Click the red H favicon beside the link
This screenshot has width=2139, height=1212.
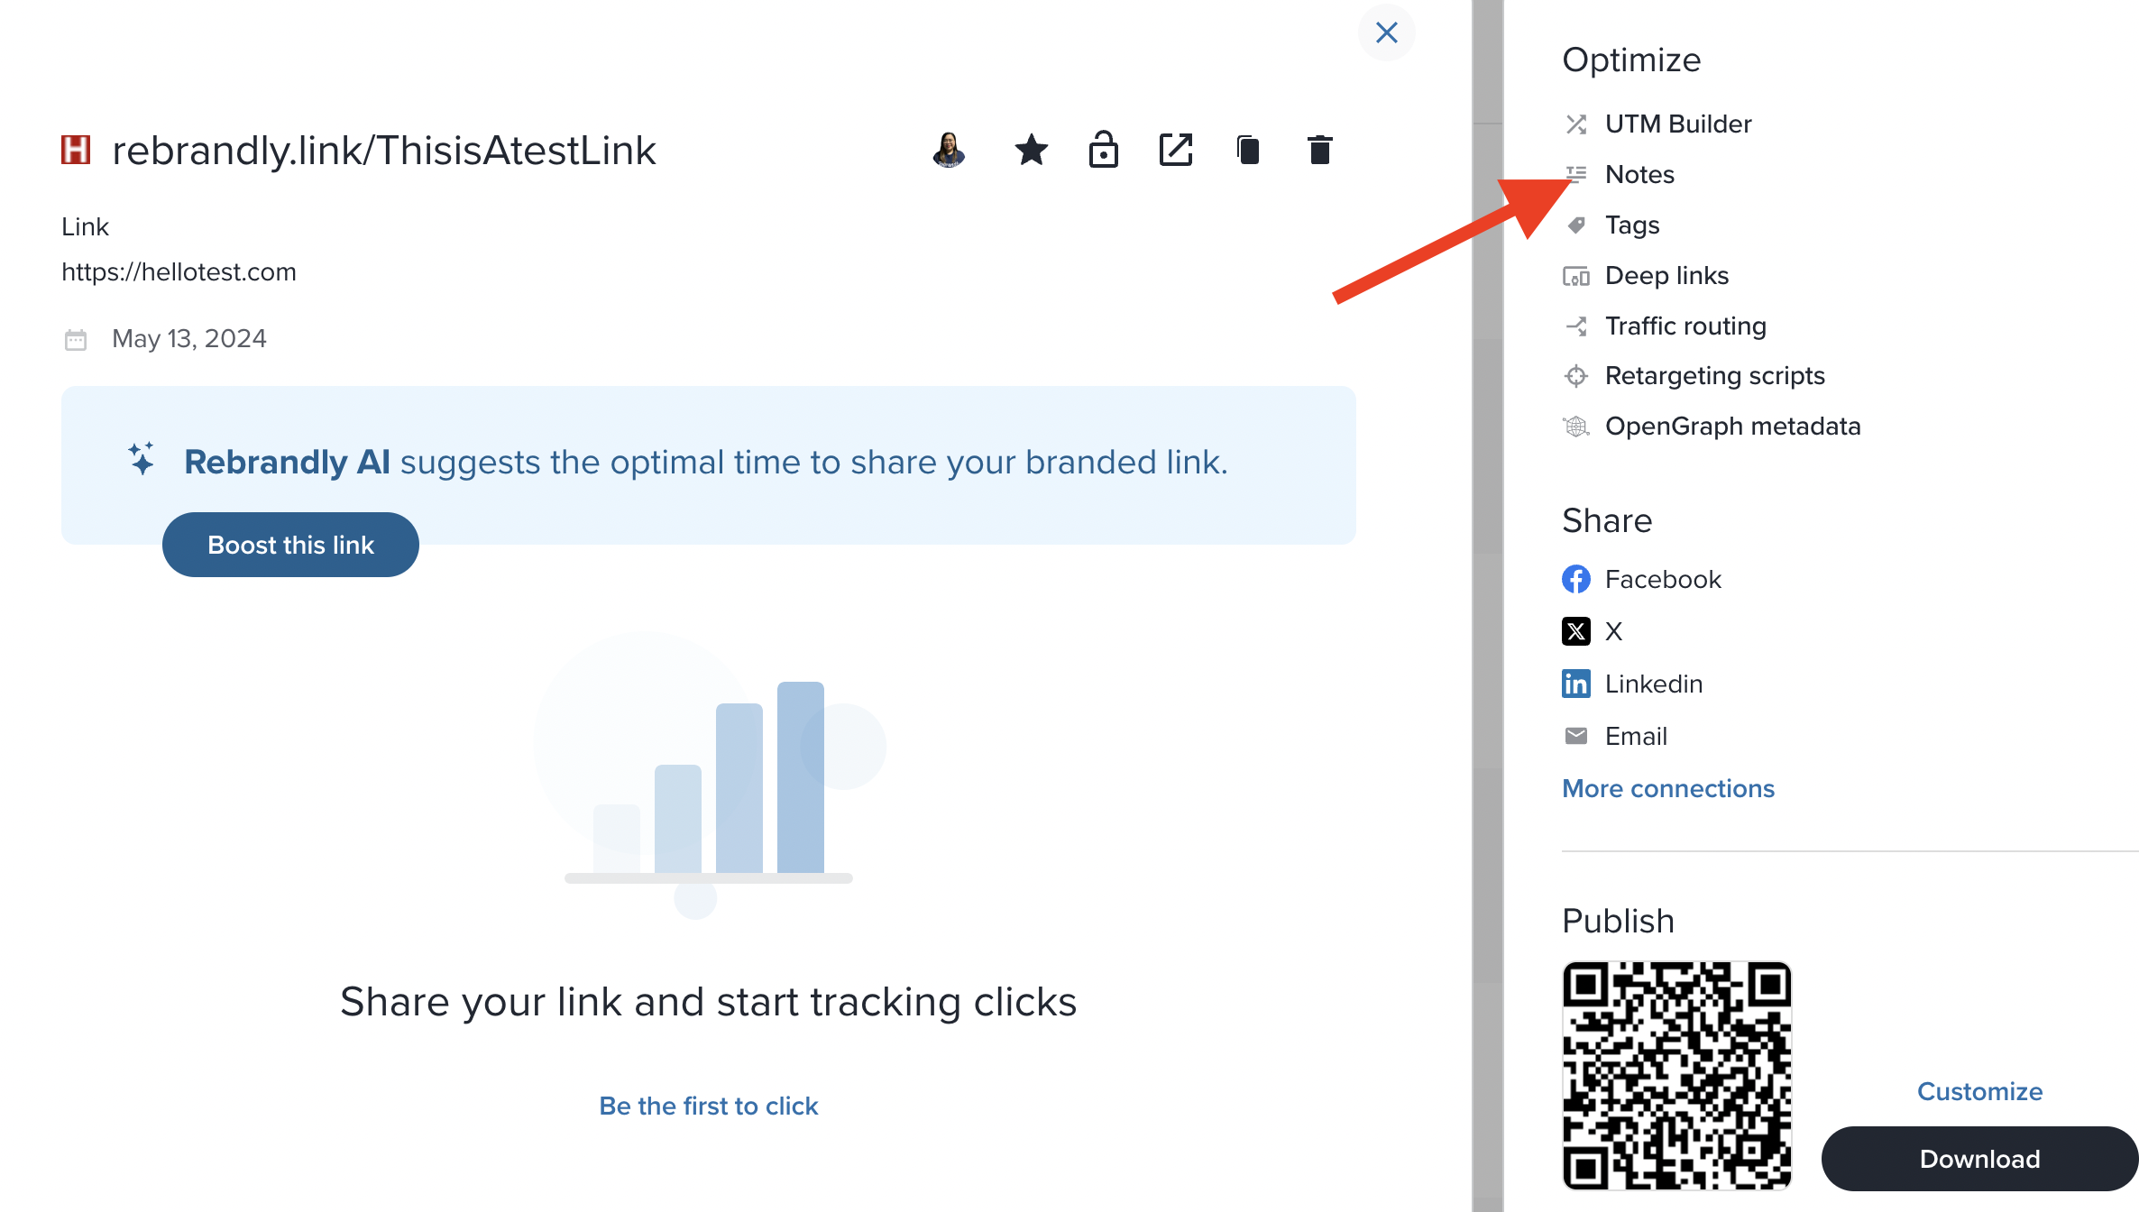point(76,150)
